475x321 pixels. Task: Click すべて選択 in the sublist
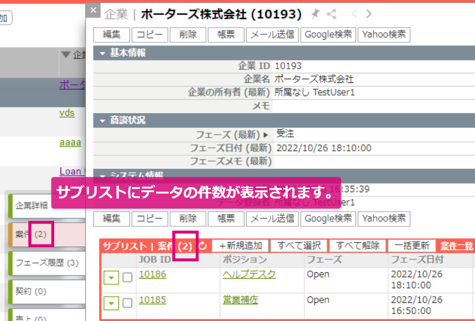299,246
